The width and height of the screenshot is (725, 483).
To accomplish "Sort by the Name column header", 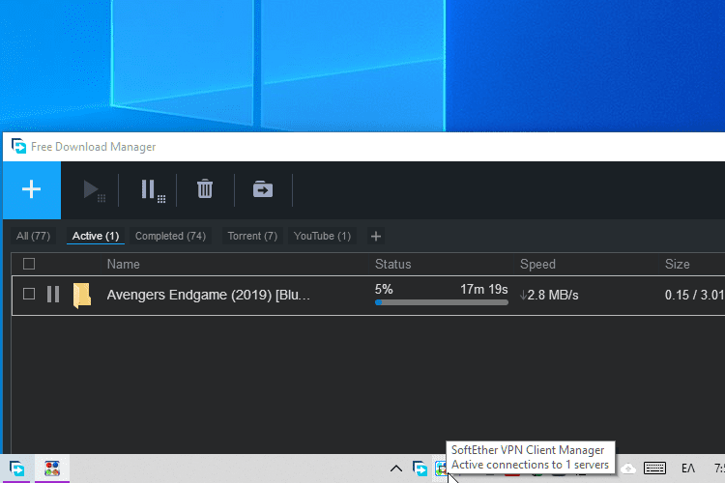I will pos(124,265).
